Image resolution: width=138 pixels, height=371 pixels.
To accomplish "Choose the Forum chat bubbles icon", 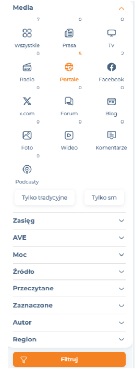I will tap(69, 101).
